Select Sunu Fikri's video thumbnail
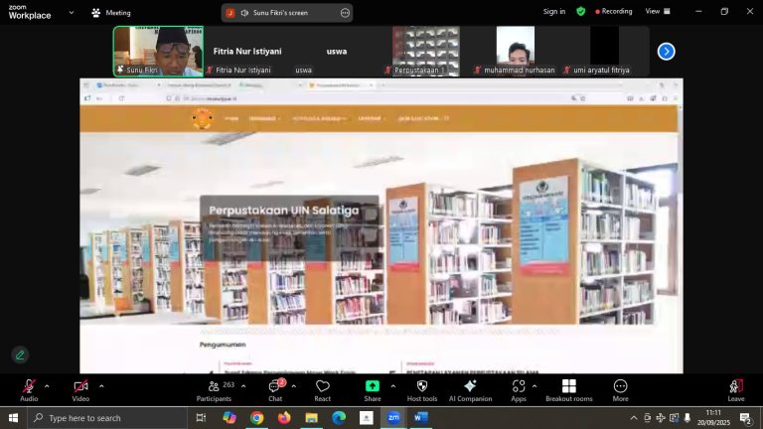The height and width of the screenshot is (429, 763). click(158, 51)
